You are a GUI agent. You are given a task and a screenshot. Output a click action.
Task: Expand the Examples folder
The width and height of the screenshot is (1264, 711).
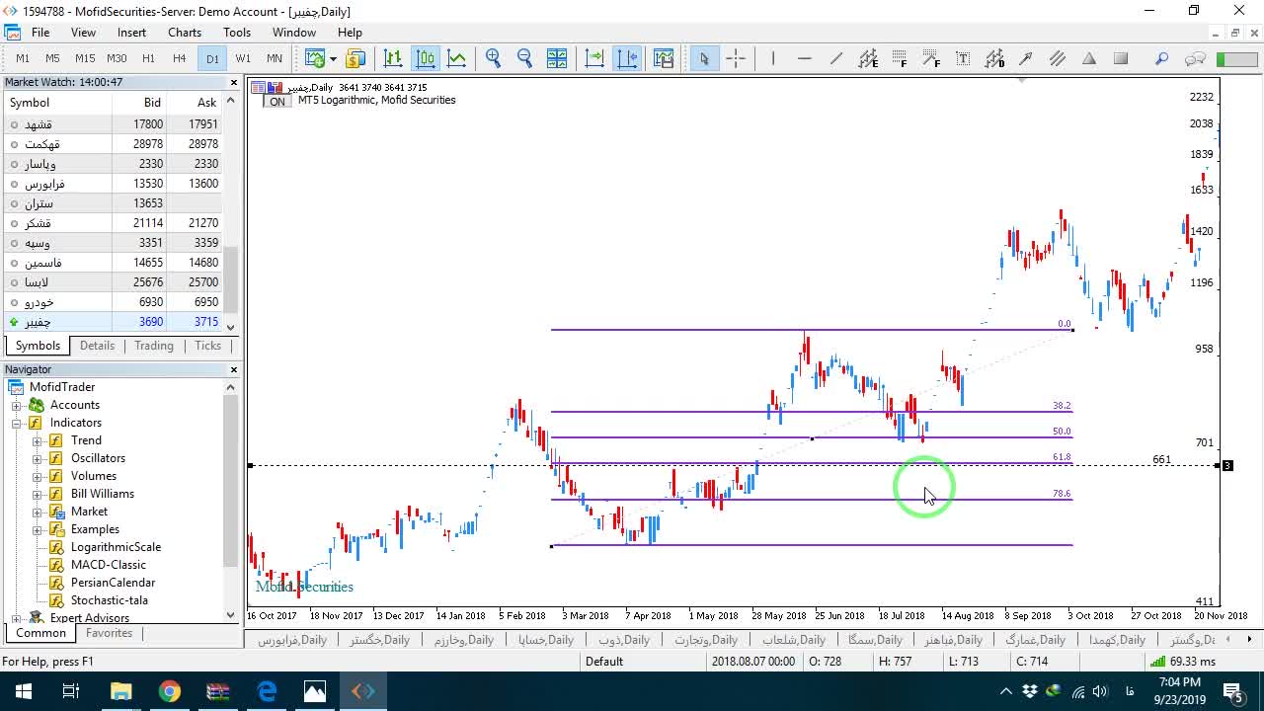click(x=38, y=529)
